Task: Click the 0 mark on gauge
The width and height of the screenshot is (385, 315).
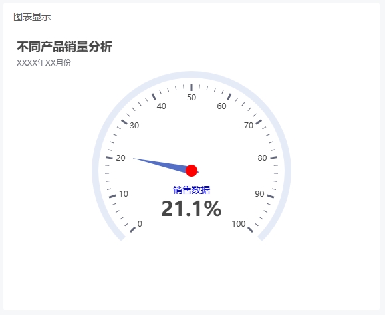Action: pyautogui.click(x=140, y=224)
